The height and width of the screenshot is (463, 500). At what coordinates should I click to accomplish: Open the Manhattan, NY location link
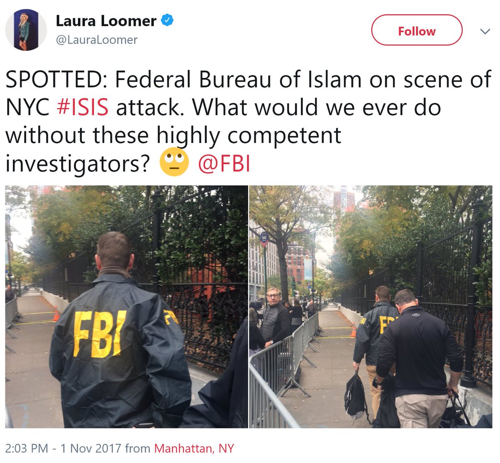[x=194, y=448]
